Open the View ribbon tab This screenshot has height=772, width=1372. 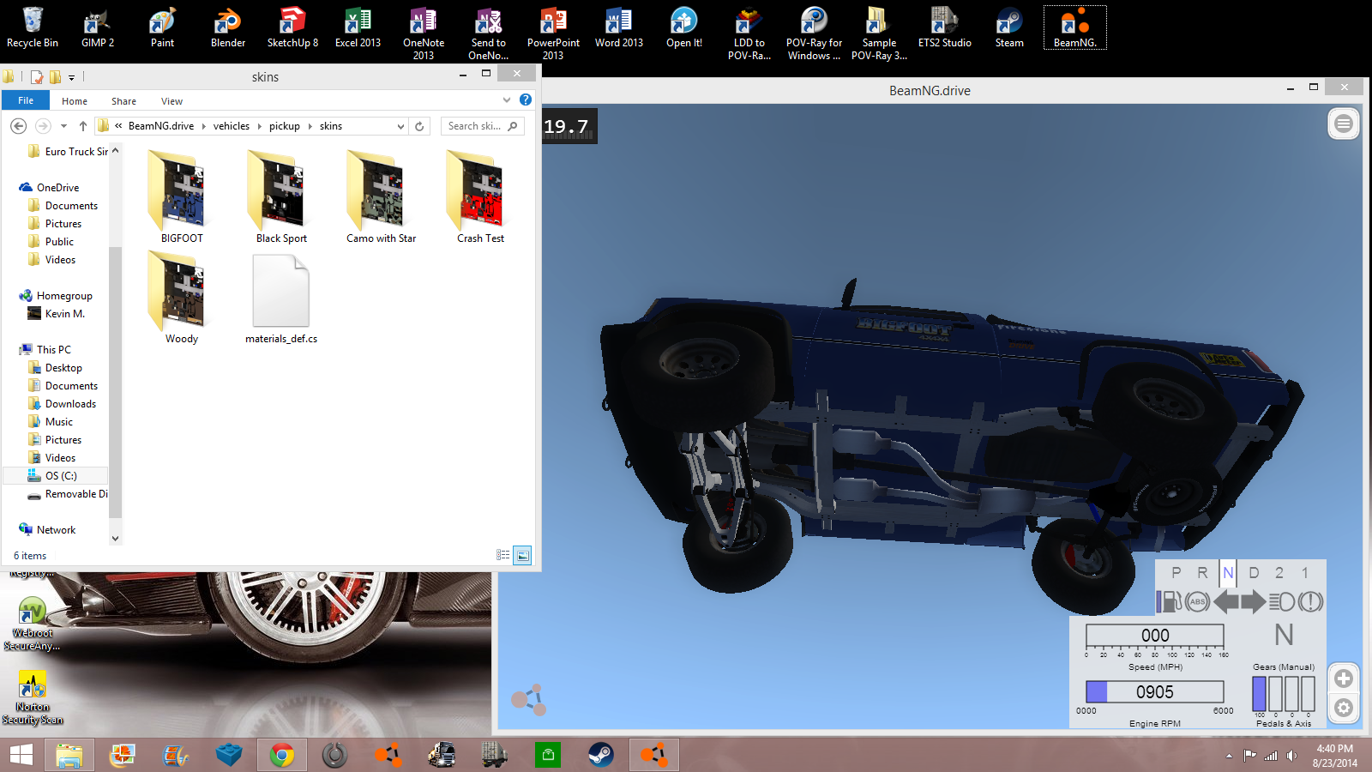(x=171, y=101)
